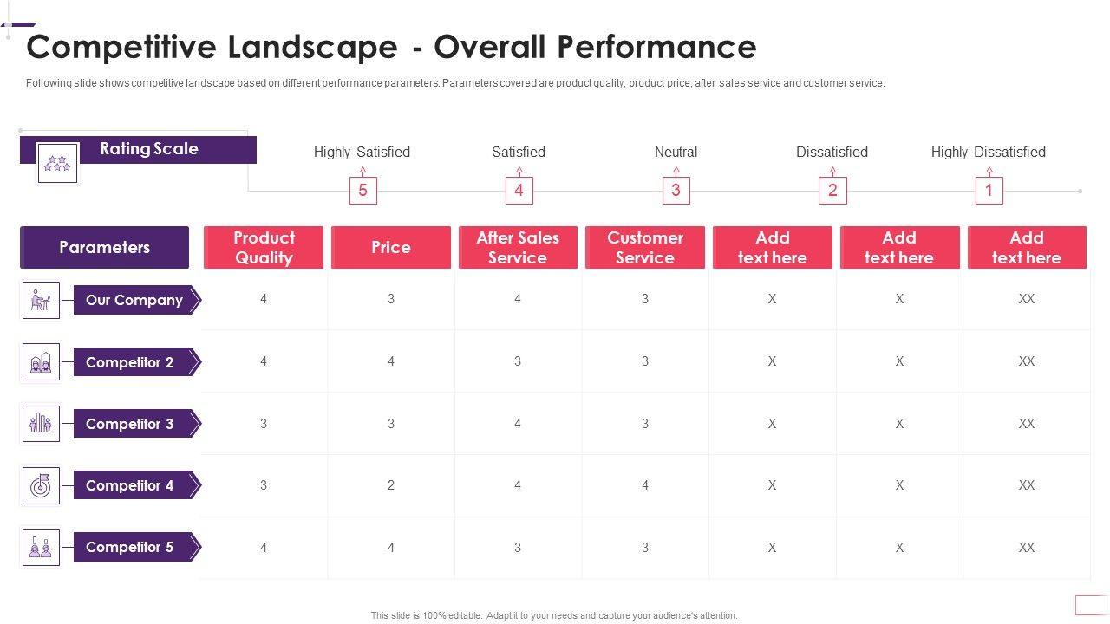Click the purple Parameters header button
This screenshot has height=624, width=1110.
(x=104, y=248)
